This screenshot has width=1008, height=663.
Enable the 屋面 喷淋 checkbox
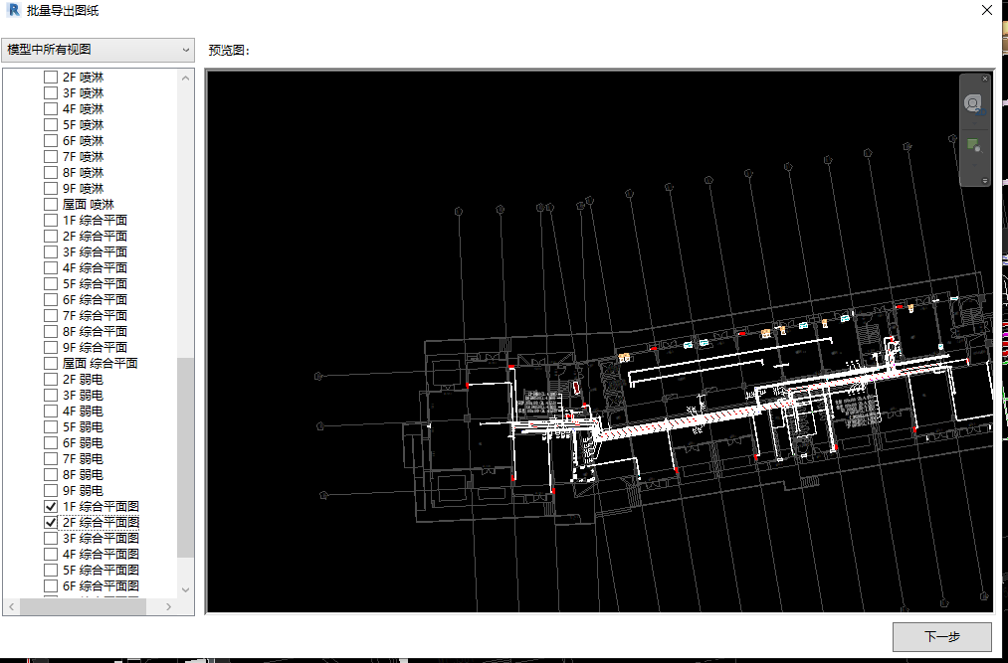click(51, 204)
